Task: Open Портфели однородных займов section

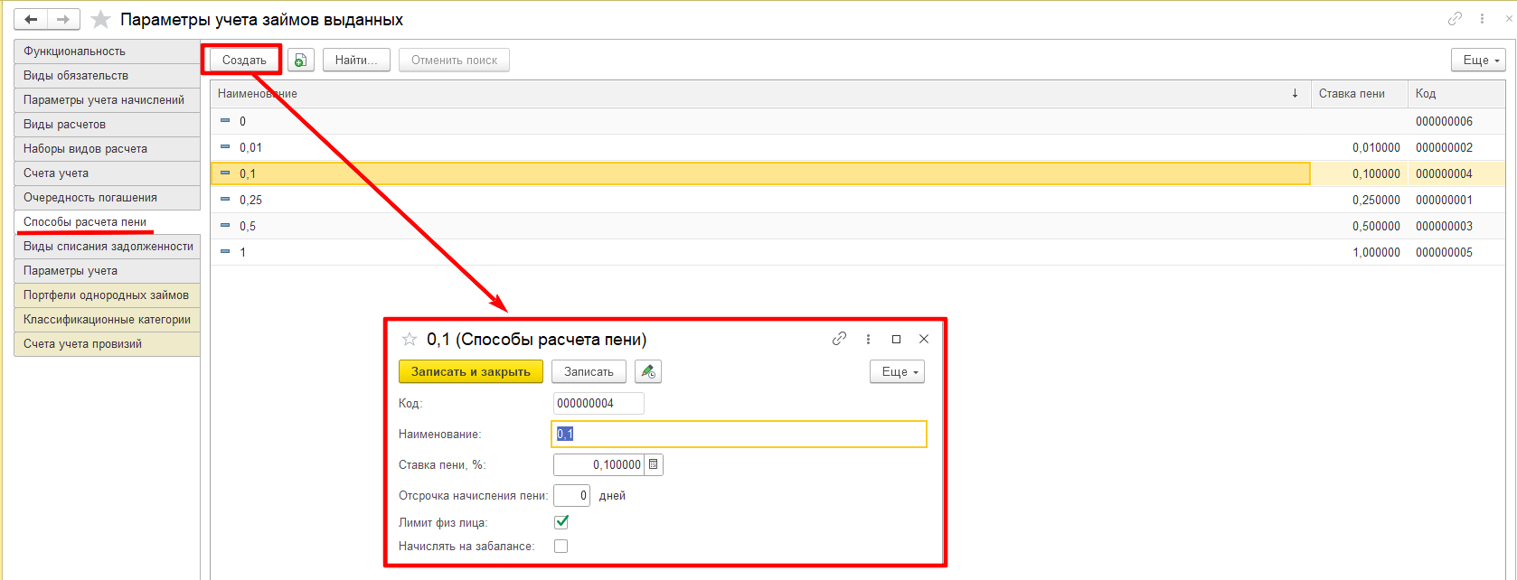Action: (x=107, y=295)
